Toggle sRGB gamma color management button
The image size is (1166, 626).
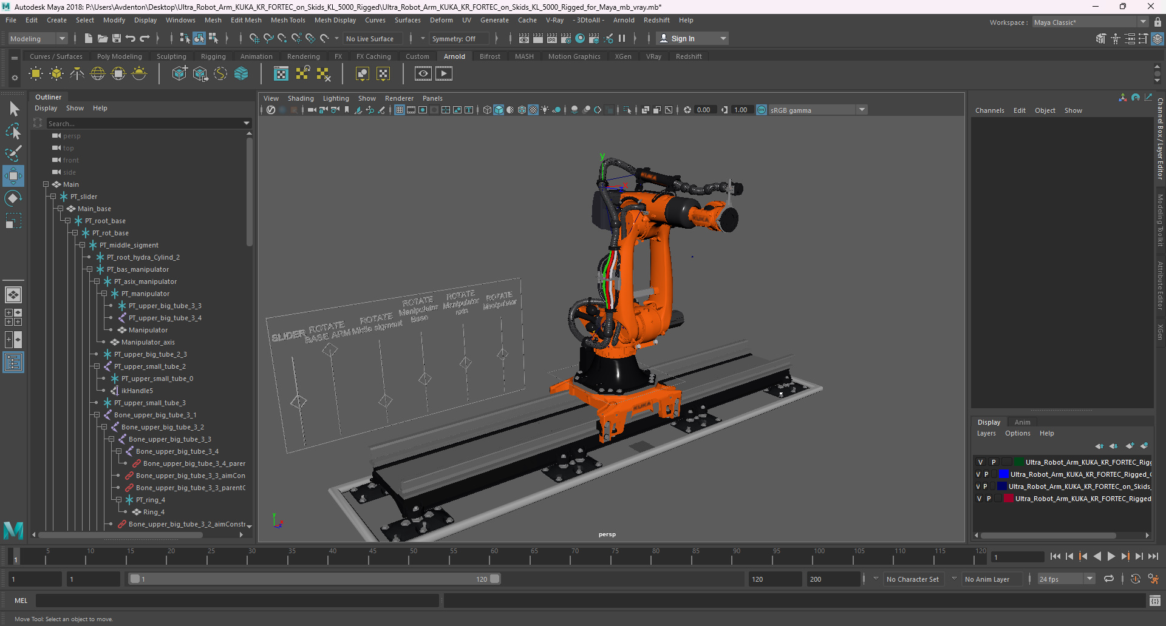(x=762, y=110)
